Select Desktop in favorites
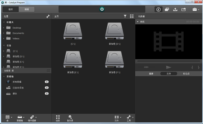This screenshot has width=203, height=124. coord(17,28)
